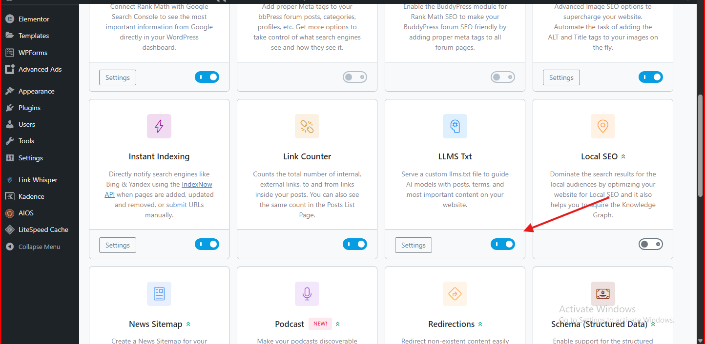Click the Redirections module icon

pyautogui.click(x=455, y=294)
